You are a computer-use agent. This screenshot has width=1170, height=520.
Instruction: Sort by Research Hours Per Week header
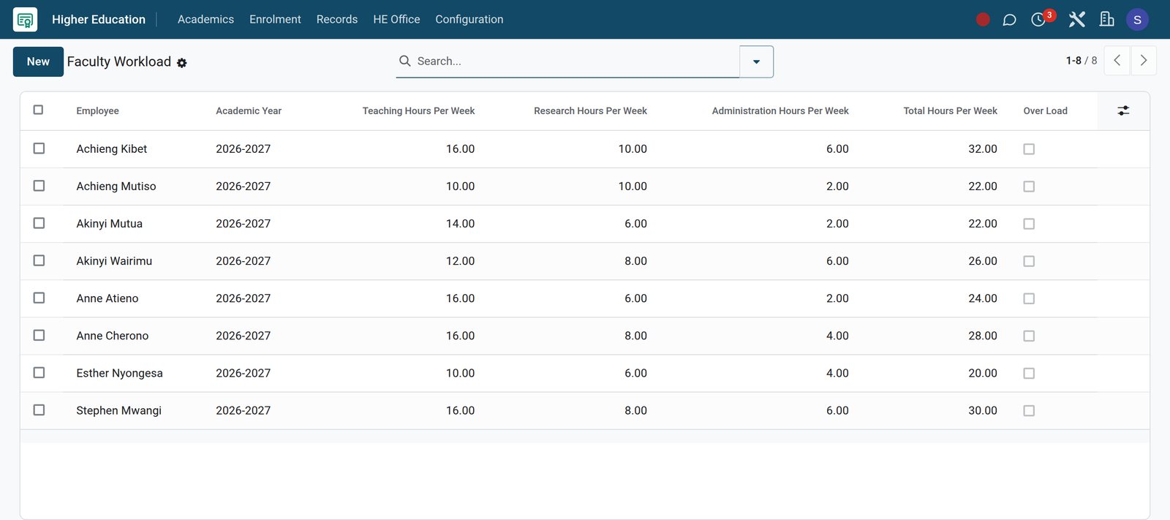(x=590, y=111)
